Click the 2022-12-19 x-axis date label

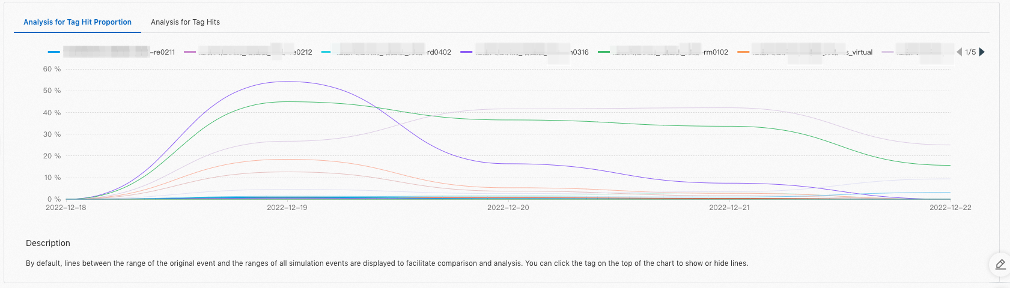[x=287, y=208]
